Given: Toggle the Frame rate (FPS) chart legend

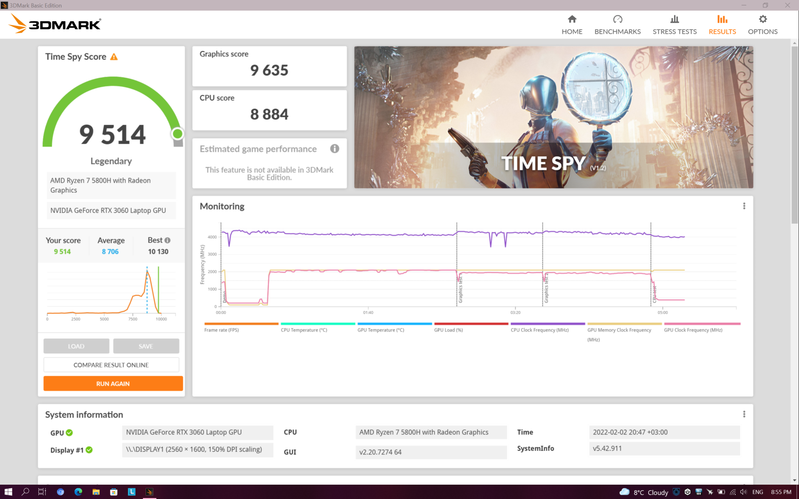Looking at the screenshot, I should [x=241, y=327].
